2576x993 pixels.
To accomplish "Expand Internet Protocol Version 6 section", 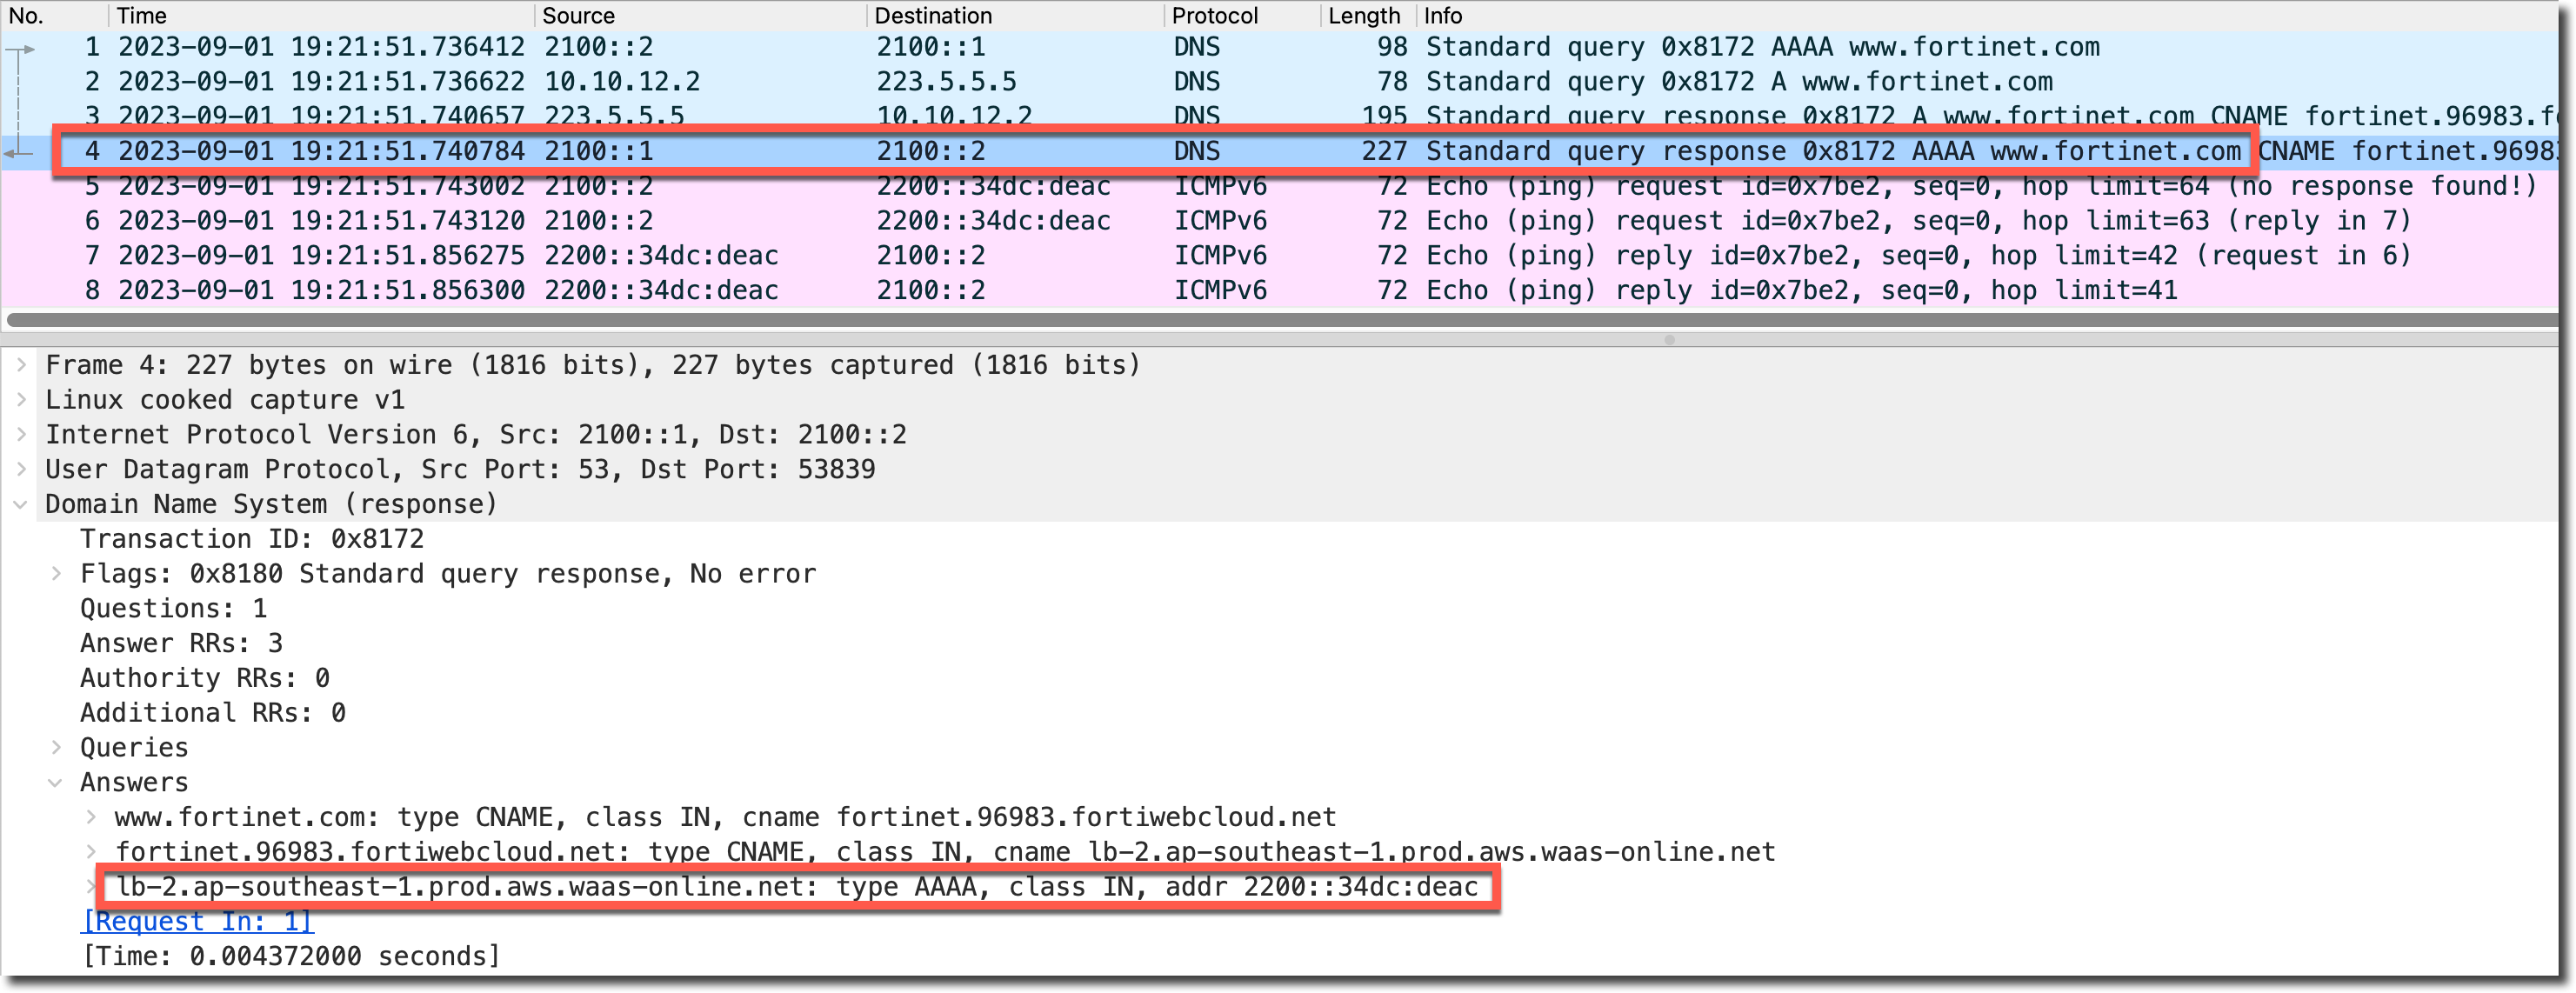I will [21, 435].
